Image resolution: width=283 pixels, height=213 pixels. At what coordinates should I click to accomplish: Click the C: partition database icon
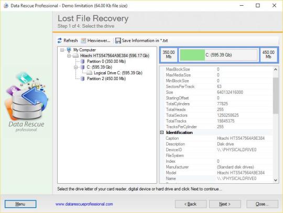click(x=82, y=67)
